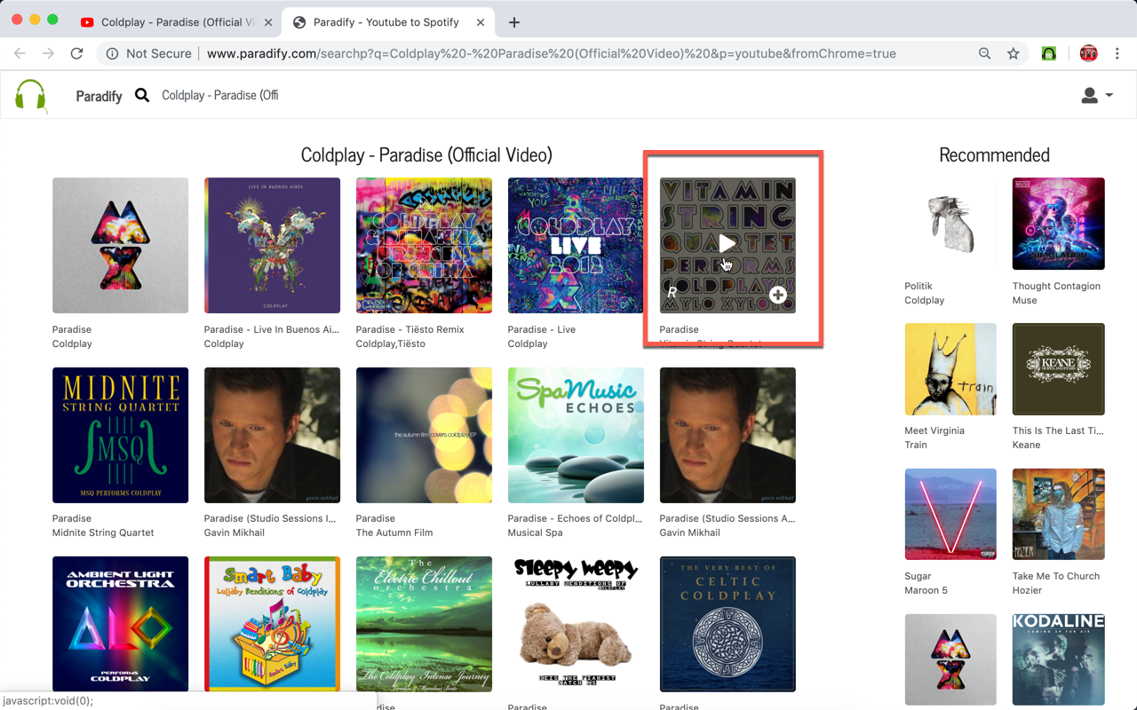Bookmark this page with the star icon
The image size is (1137, 710).
coord(1014,53)
